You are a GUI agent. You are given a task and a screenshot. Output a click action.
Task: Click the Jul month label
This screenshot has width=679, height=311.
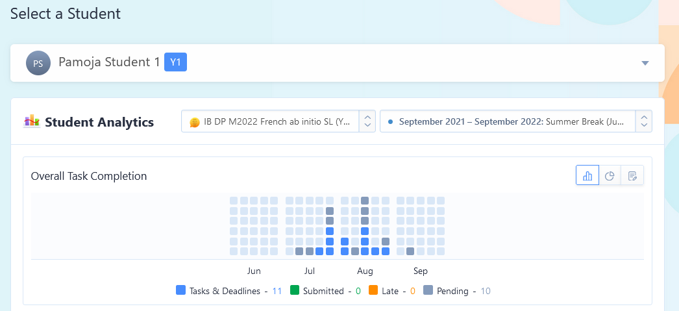pyautogui.click(x=310, y=271)
